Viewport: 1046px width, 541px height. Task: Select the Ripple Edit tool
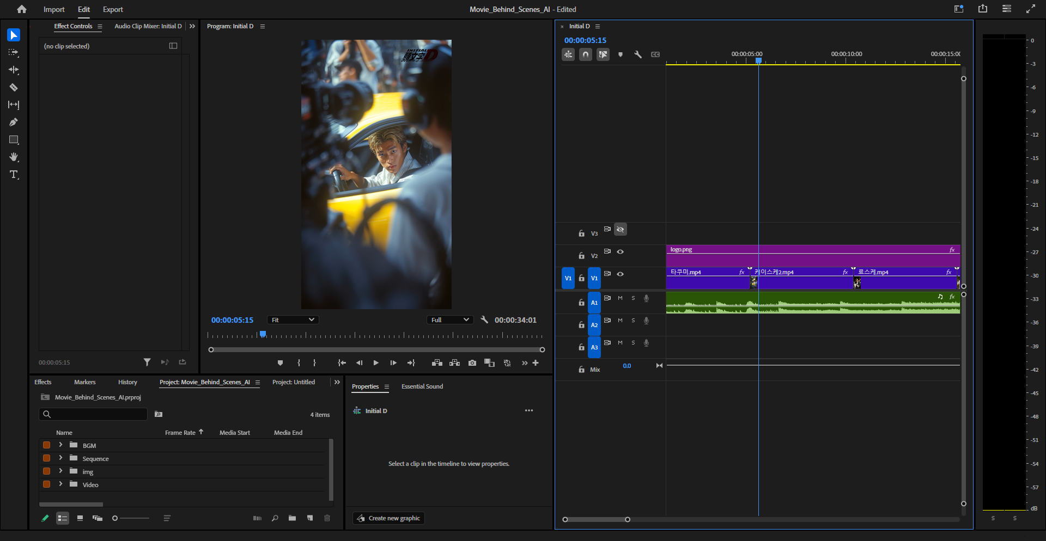click(x=14, y=70)
